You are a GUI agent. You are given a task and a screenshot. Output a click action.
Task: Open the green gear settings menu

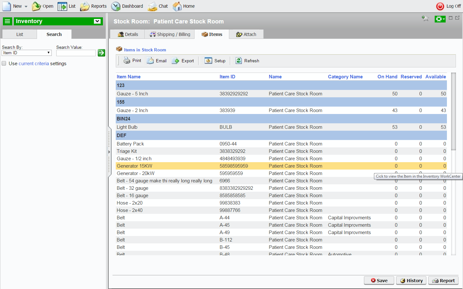coord(440,19)
